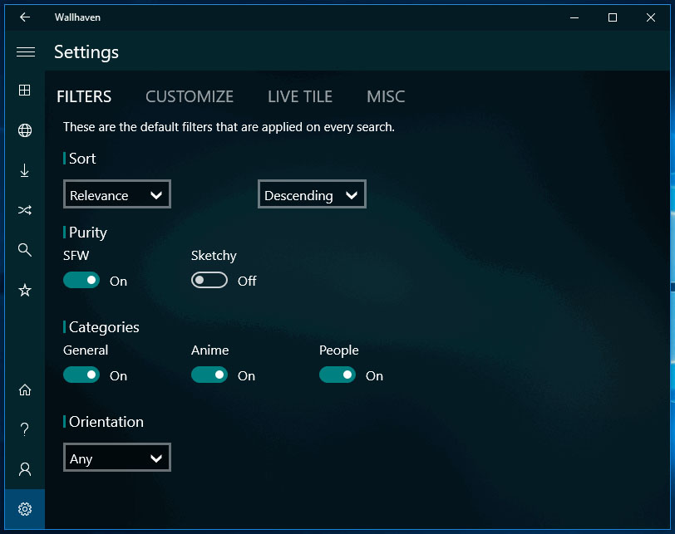The height and width of the screenshot is (534, 675).
Task: Open the help question mark icon
Action: (x=25, y=429)
